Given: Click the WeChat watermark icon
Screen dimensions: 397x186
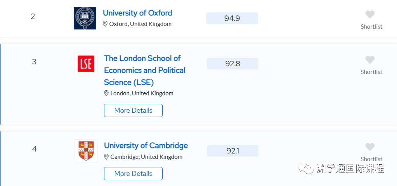Looking at the screenshot, I should [x=306, y=168].
